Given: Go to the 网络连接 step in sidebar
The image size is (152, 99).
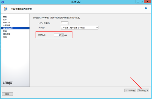Looking at the screenshot, I should (7, 34).
